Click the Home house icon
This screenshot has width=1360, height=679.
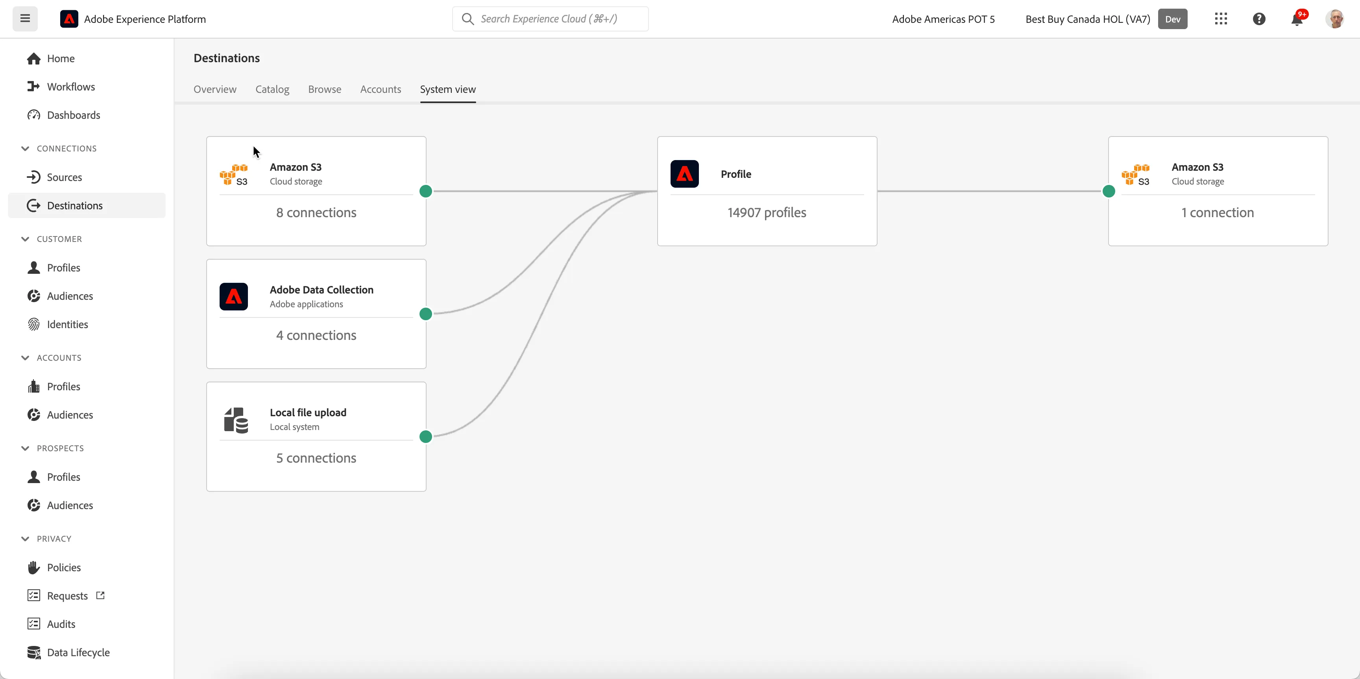point(34,59)
